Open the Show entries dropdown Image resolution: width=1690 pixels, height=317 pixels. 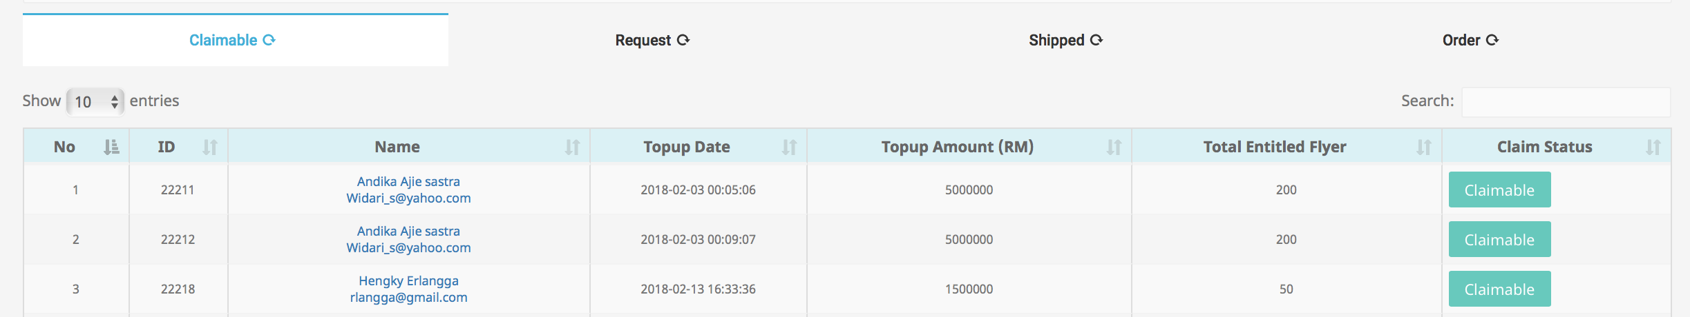[95, 101]
